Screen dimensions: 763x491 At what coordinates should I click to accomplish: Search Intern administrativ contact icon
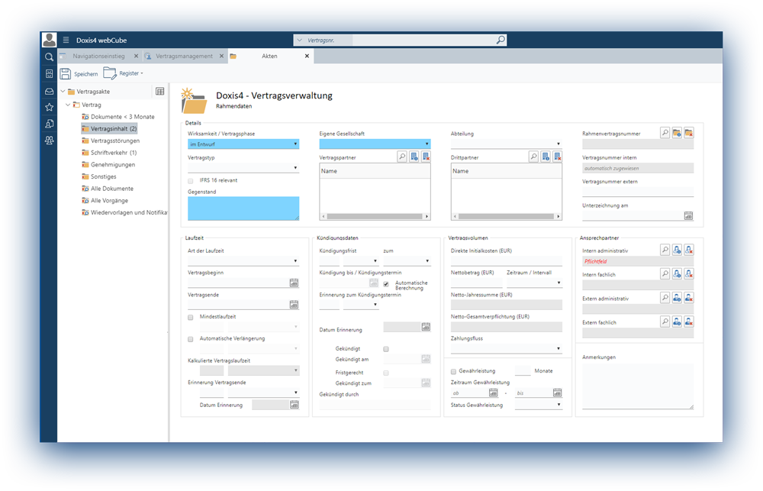(x=665, y=250)
